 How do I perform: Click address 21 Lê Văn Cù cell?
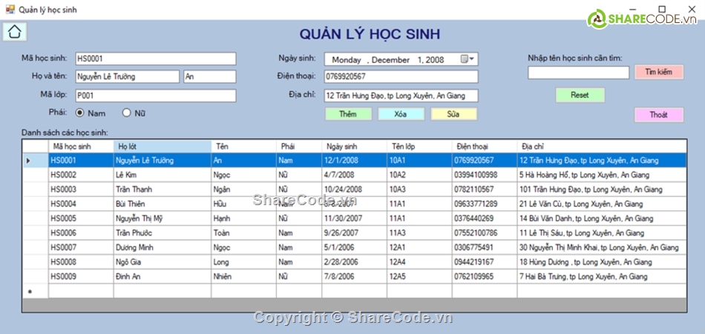(602, 204)
